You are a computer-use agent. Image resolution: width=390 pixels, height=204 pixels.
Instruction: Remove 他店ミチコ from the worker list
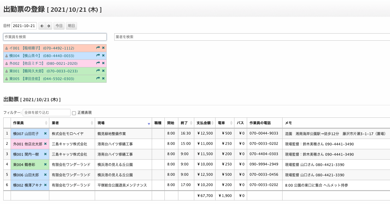point(103,63)
